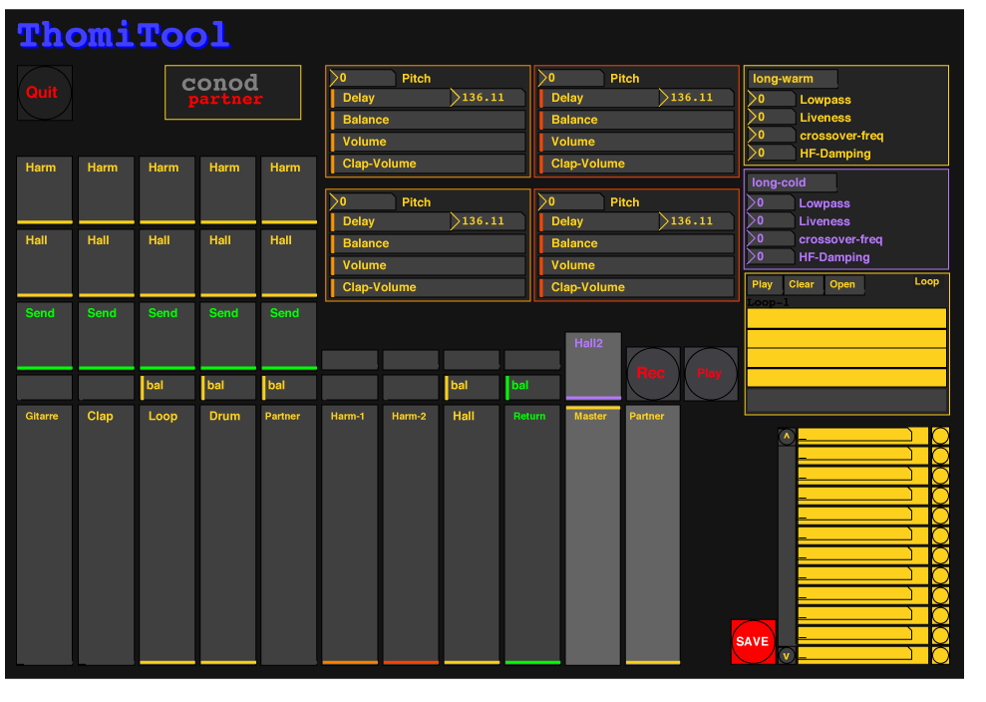Click the Open button in the Loop panel
The image size is (986, 702).
pos(843,285)
